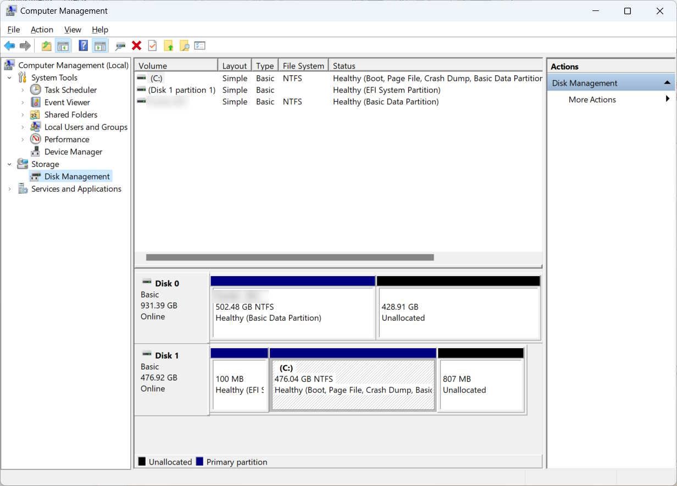Open the View menu
The height and width of the screenshot is (486, 677).
[x=73, y=30]
